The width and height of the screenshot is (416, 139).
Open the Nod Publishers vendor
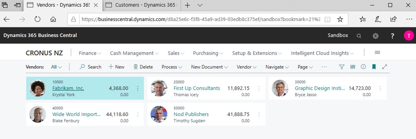pos(191,114)
